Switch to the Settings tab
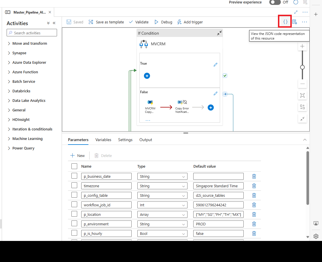 pos(125,140)
